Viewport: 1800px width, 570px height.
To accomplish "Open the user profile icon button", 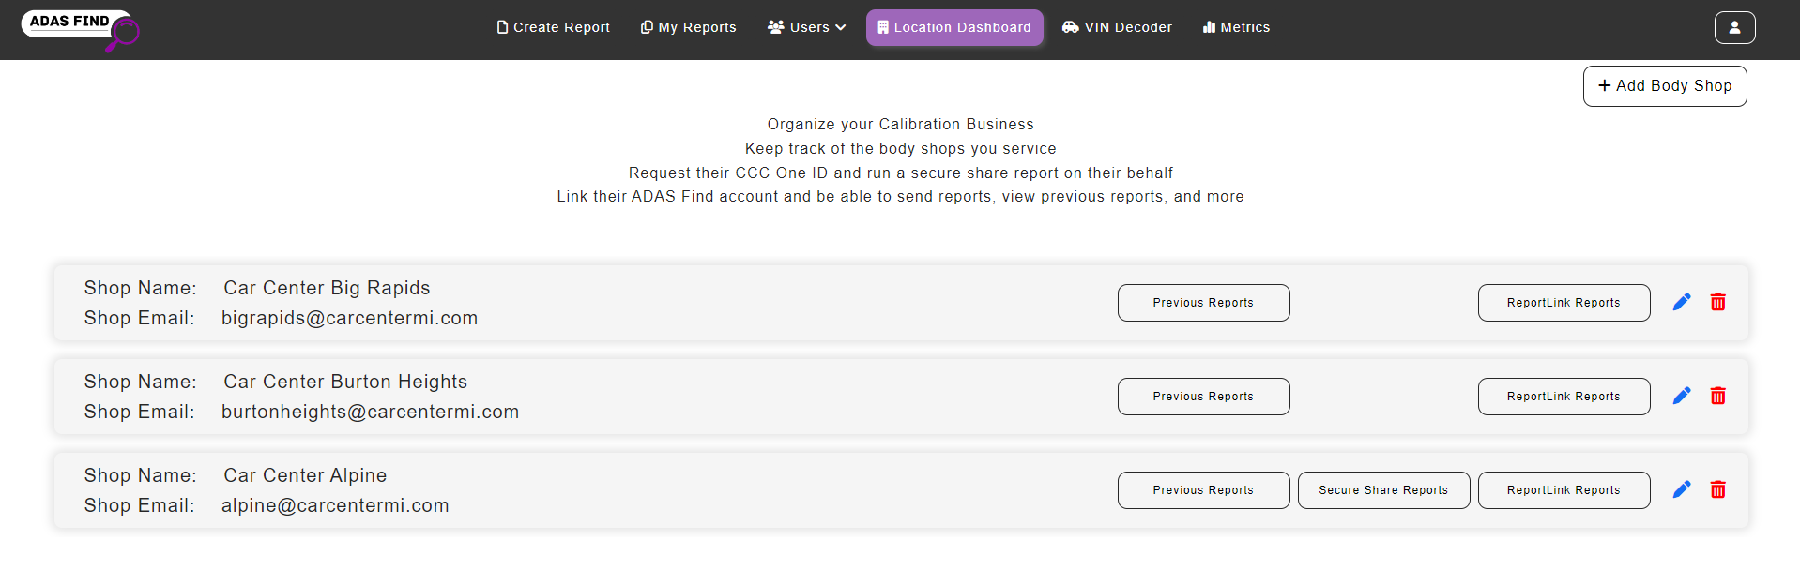I will (1734, 27).
